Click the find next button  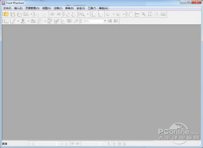pyautogui.click(x=116, y=21)
